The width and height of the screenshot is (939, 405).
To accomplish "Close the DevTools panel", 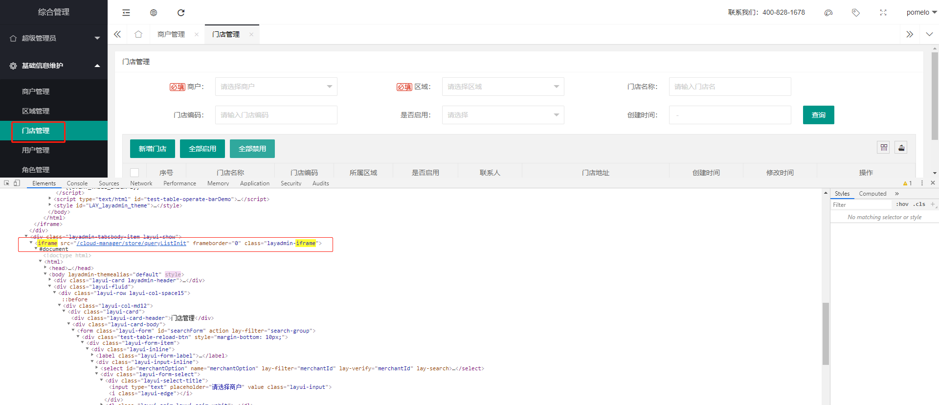I will 933,183.
